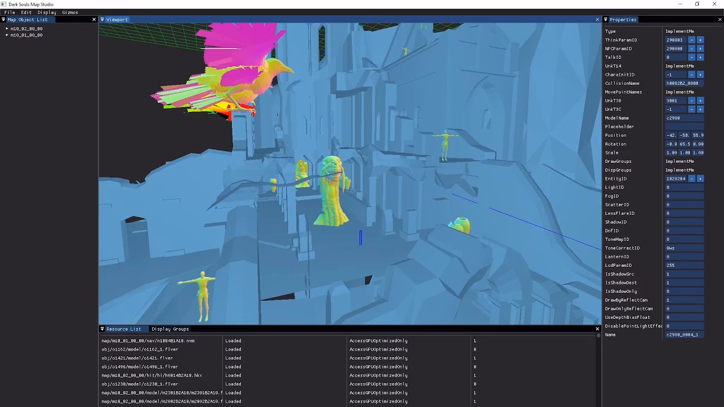Switch to the Display Groups tab
Viewport: 724px width, 407px height.
pyautogui.click(x=170, y=329)
